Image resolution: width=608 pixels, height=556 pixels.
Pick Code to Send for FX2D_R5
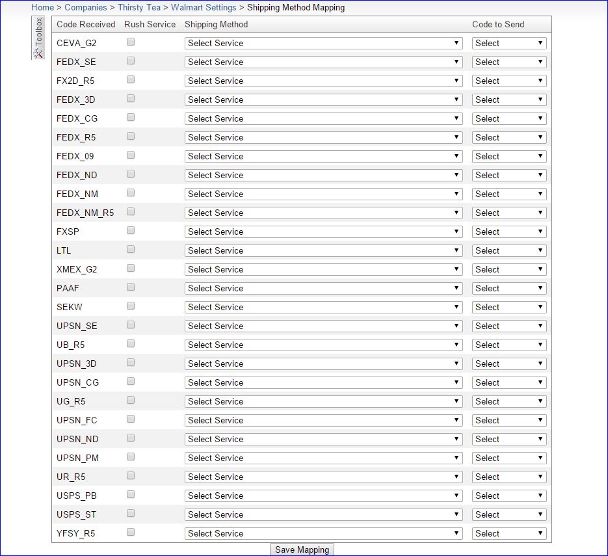[x=509, y=81]
